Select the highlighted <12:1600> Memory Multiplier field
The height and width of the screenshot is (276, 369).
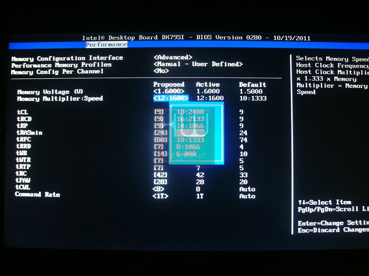171,98
